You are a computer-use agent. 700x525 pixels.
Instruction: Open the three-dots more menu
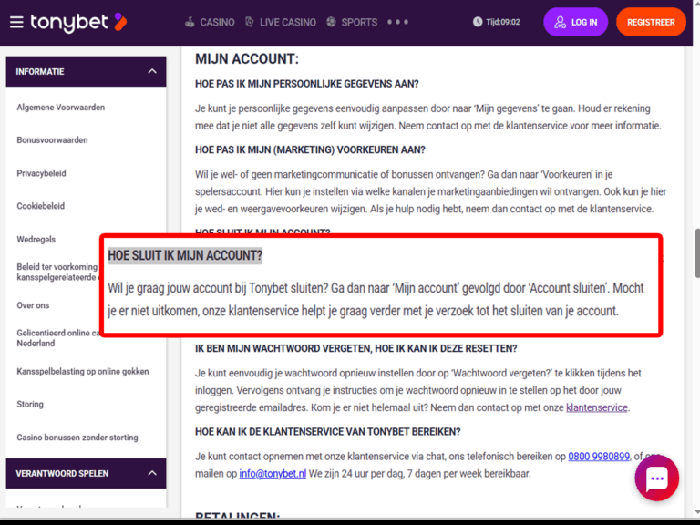pos(397,22)
